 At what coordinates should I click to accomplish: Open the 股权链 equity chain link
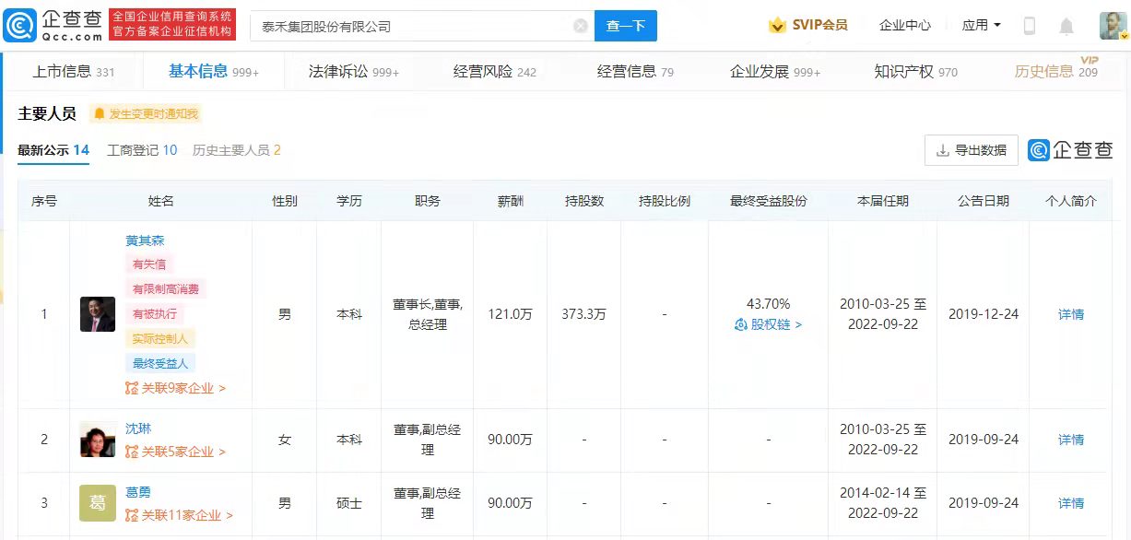pos(769,324)
